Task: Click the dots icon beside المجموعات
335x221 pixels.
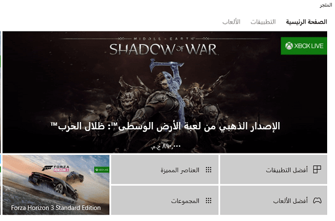Action: (208, 201)
